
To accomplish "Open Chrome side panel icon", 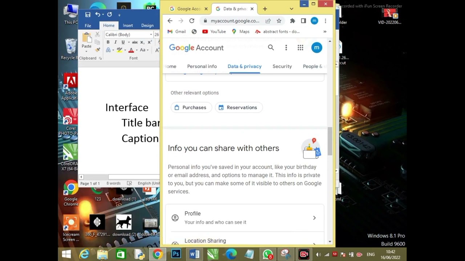I will coord(303,21).
